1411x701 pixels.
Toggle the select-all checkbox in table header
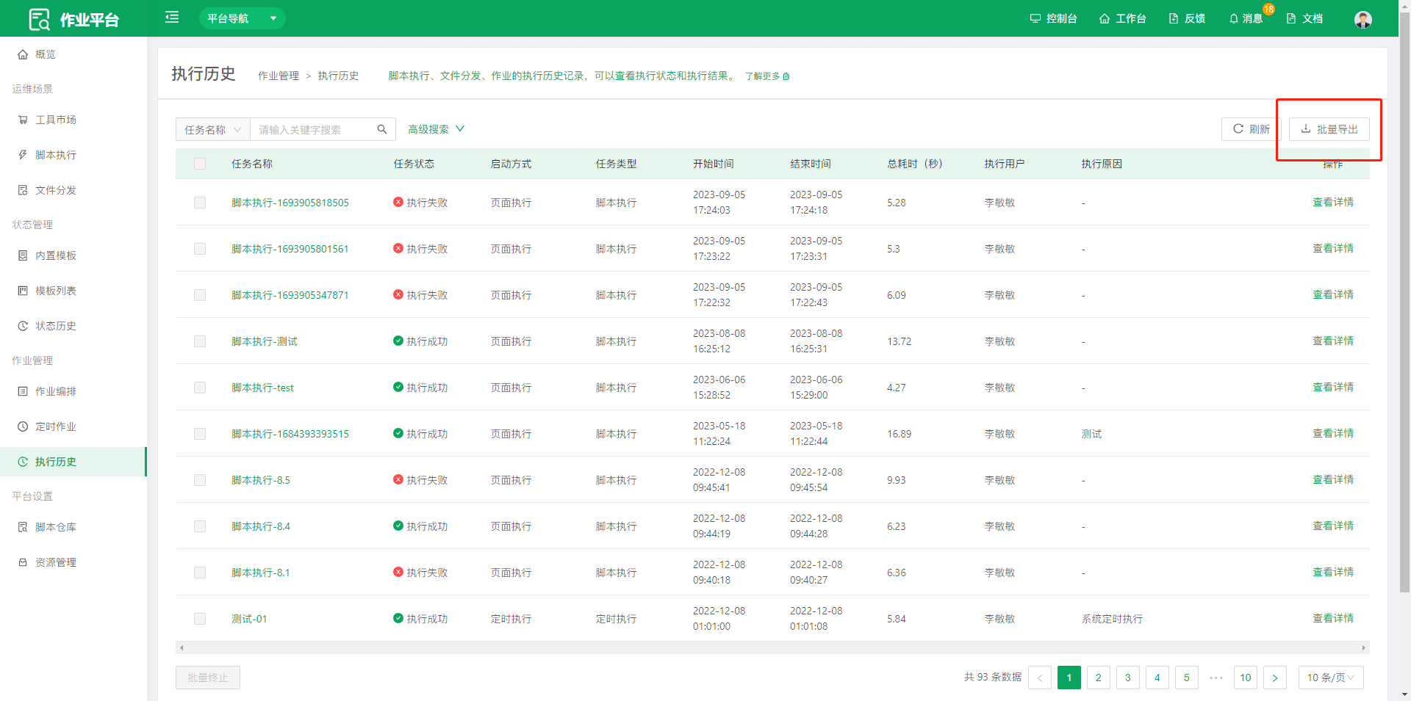point(200,164)
